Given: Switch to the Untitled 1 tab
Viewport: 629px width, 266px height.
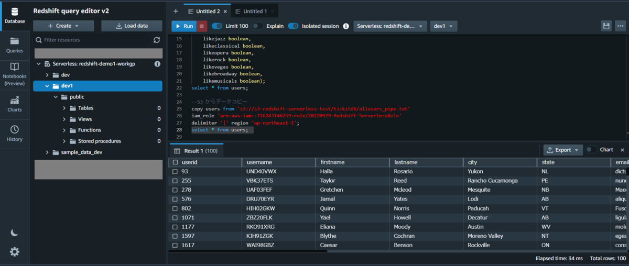Looking at the screenshot, I should coord(255,11).
